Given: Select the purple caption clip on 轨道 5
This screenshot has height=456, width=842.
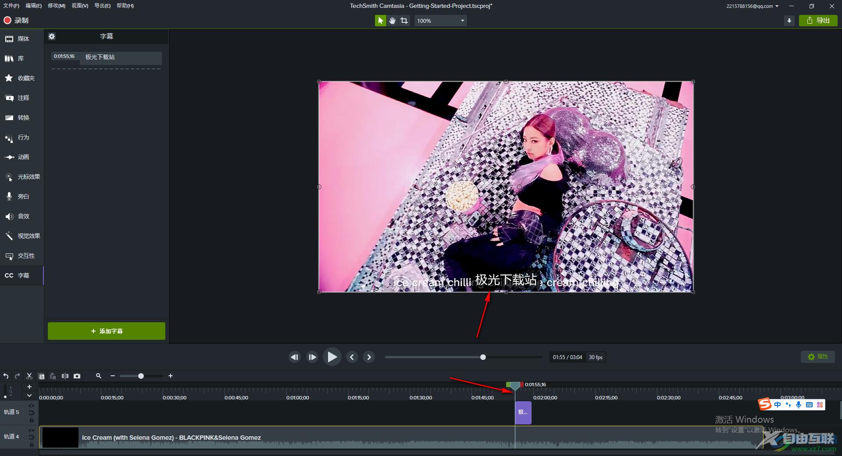Looking at the screenshot, I should pos(523,413).
